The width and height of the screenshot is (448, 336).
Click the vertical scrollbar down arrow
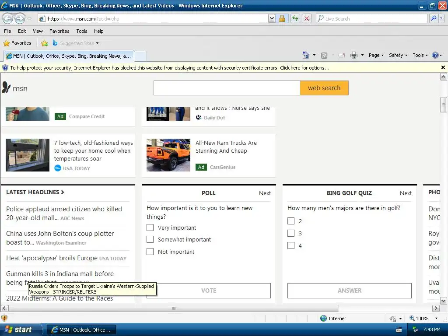[444, 301]
